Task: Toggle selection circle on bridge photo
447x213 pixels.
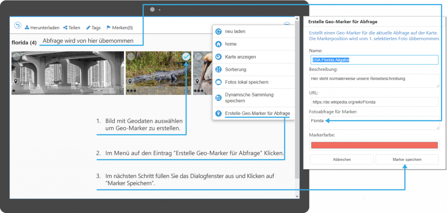Action: [x=17, y=56]
